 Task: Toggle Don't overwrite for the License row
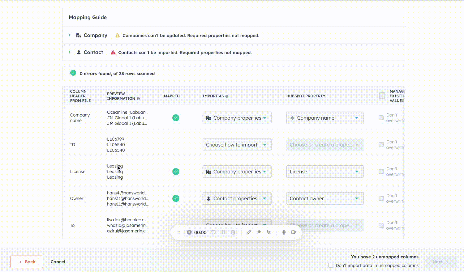[x=381, y=171]
